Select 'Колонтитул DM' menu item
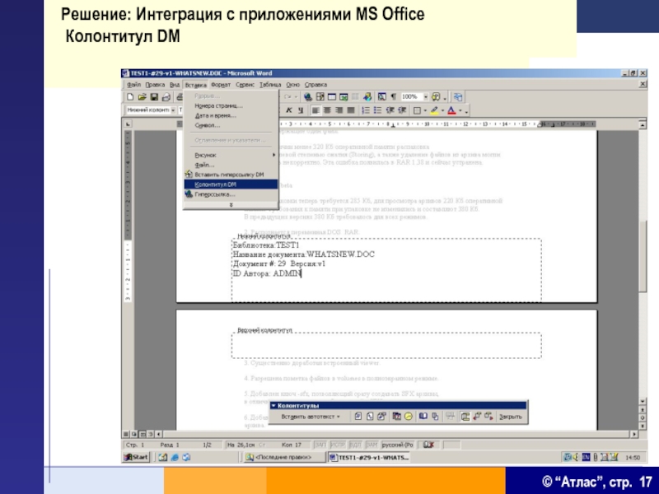Viewport: 659px width, 494px height. click(231, 184)
